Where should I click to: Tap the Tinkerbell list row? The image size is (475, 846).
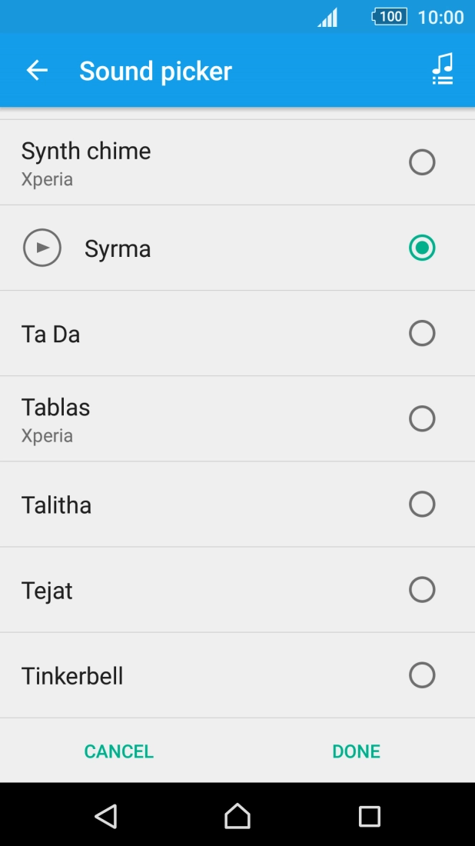pos(192,675)
